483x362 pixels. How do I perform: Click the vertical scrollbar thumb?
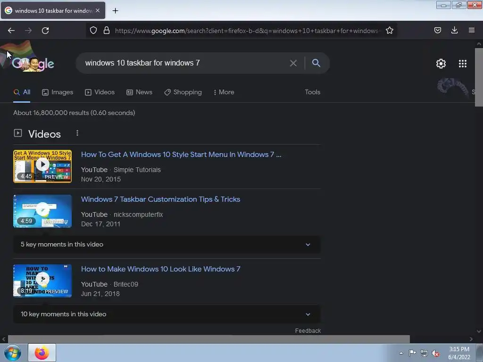tap(479, 77)
